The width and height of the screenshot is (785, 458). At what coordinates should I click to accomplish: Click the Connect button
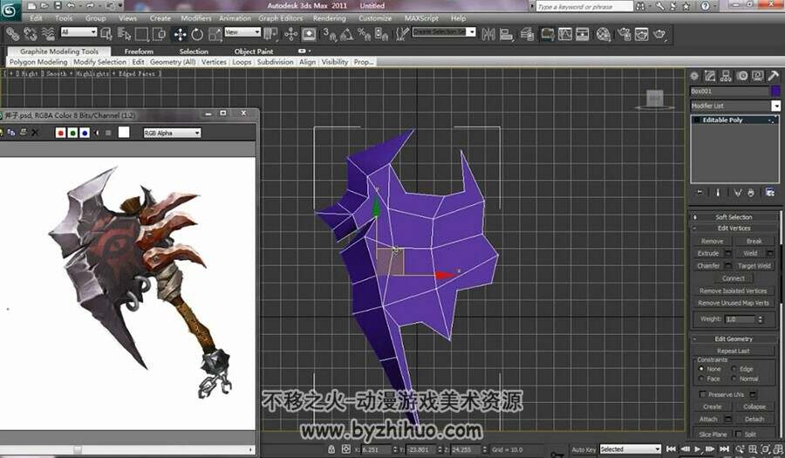coord(733,278)
